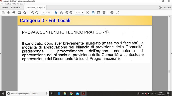Zoom out with minus button
Viewport: 172px width, 96px height.
[x=67, y=13]
